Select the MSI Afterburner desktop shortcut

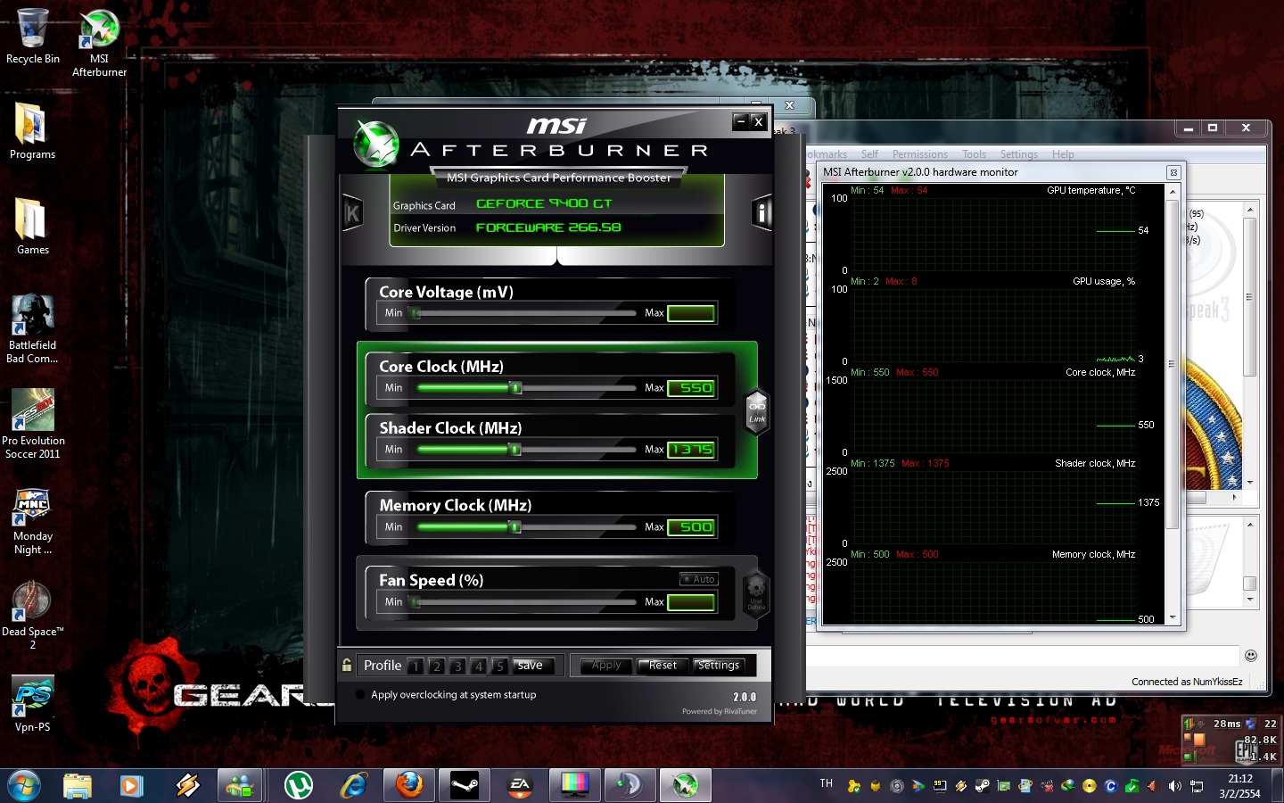pyautogui.click(x=99, y=43)
